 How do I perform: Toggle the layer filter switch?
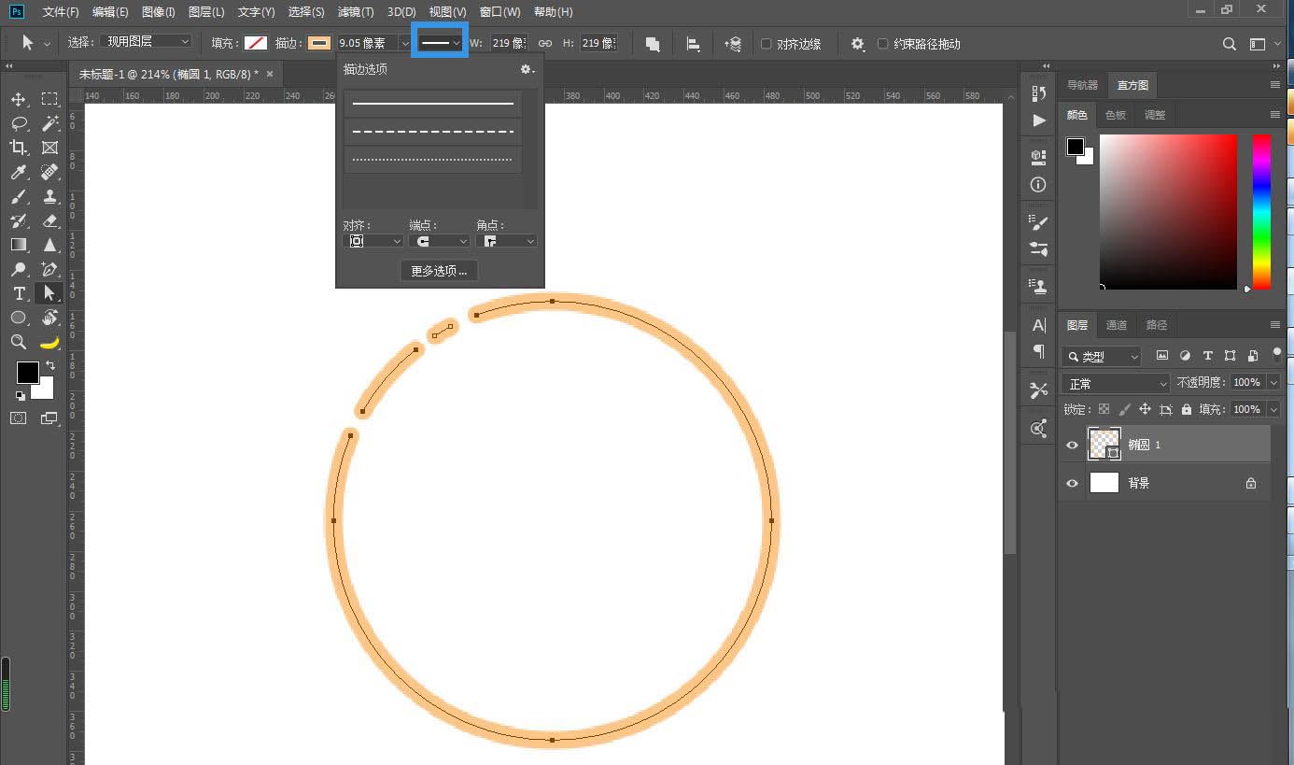click(x=1277, y=355)
